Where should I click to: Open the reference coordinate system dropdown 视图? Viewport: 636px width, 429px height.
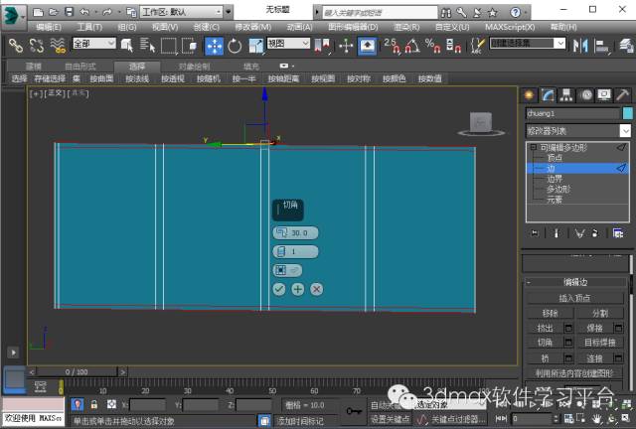(x=288, y=43)
